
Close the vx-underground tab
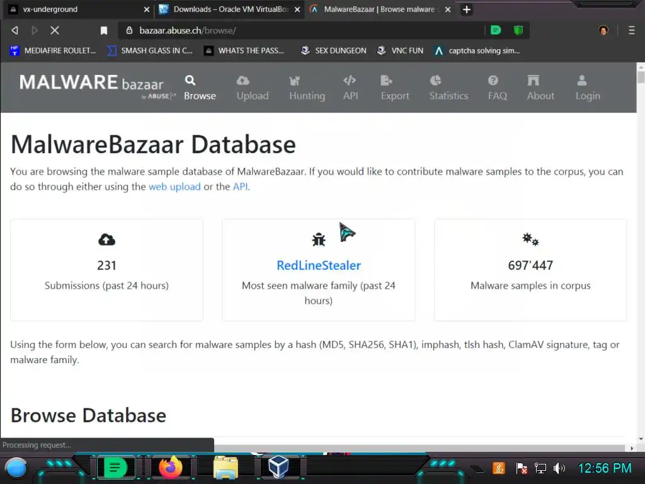coord(146,9)
